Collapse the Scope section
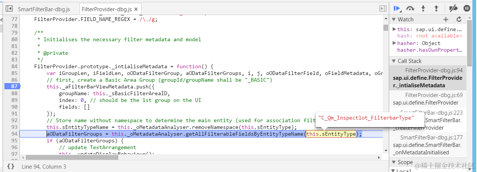 pyautogui.click(x=394, y=162)
